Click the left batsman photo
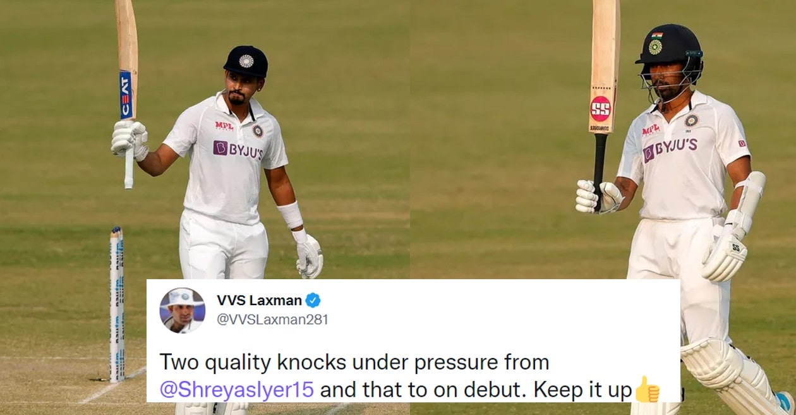 coord(205,139)
